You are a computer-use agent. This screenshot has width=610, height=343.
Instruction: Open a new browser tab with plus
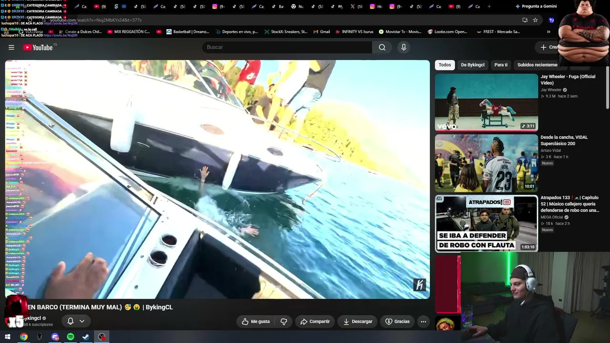(x=489, y=6)
